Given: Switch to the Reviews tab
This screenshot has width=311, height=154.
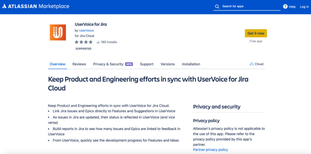Looking at the screenshot, I should click(79, 64).
